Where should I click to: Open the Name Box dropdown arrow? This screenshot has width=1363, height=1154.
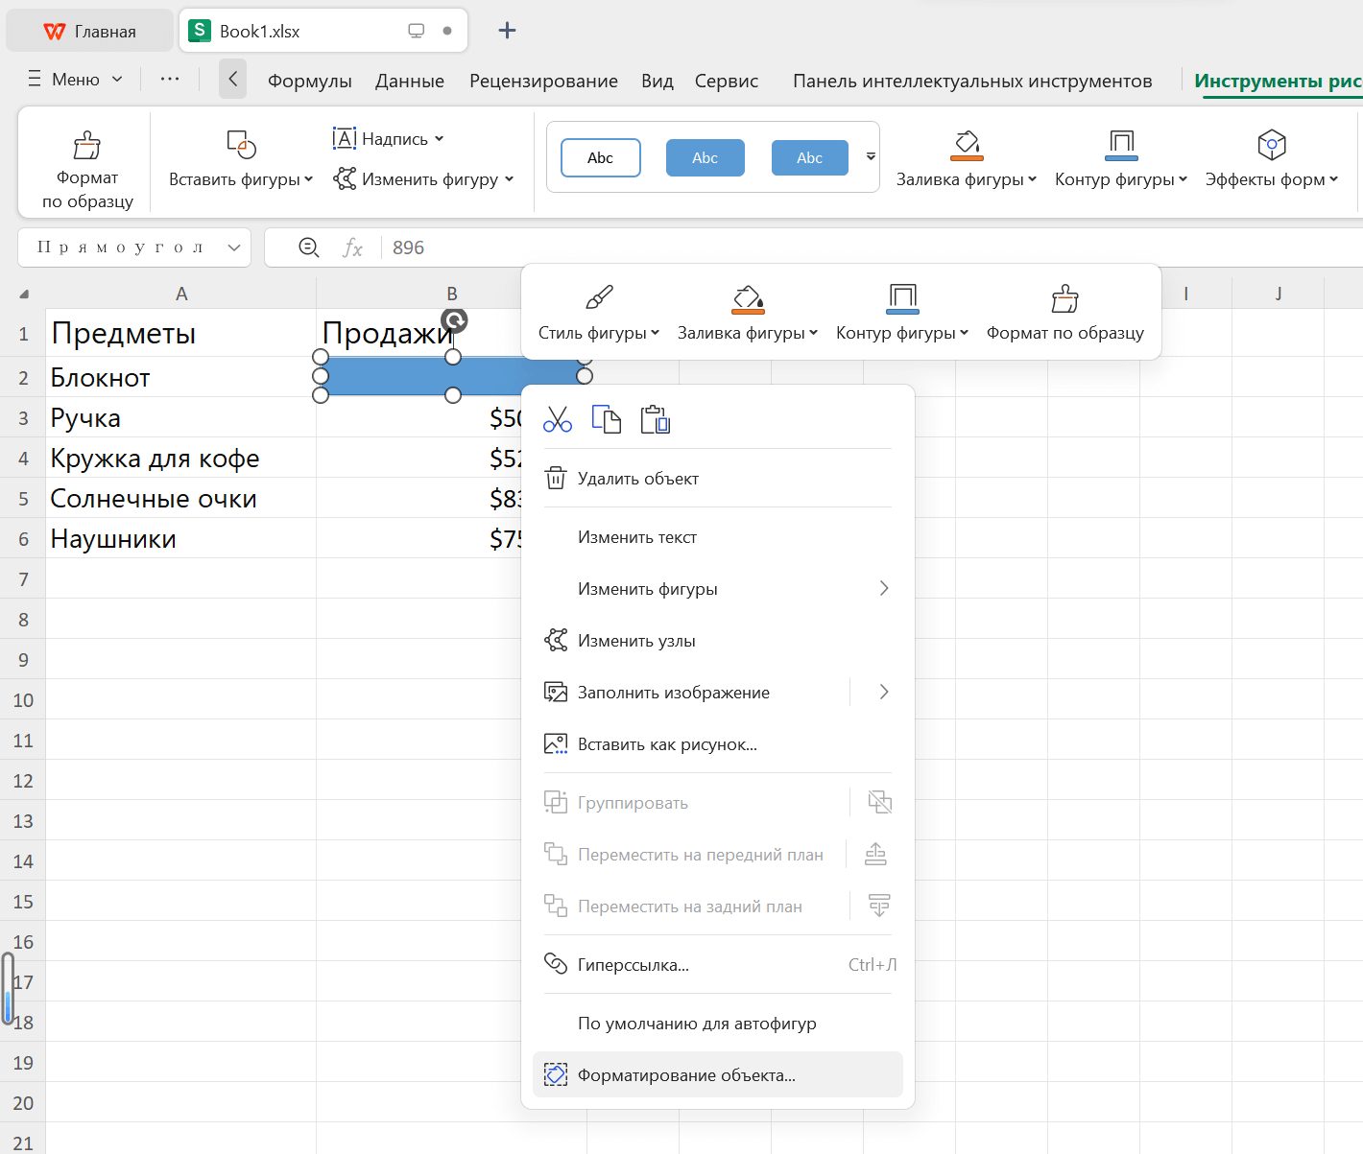point(234,247)
